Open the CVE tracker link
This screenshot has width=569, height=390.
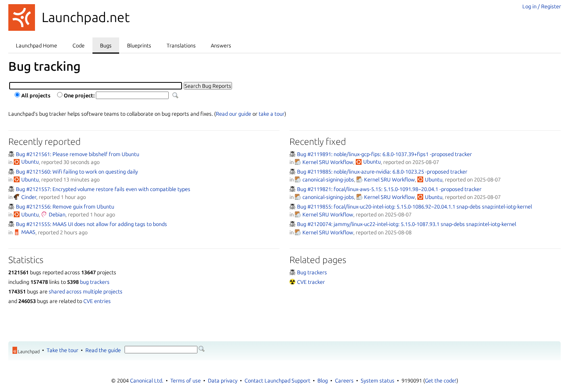coord(311,282)
